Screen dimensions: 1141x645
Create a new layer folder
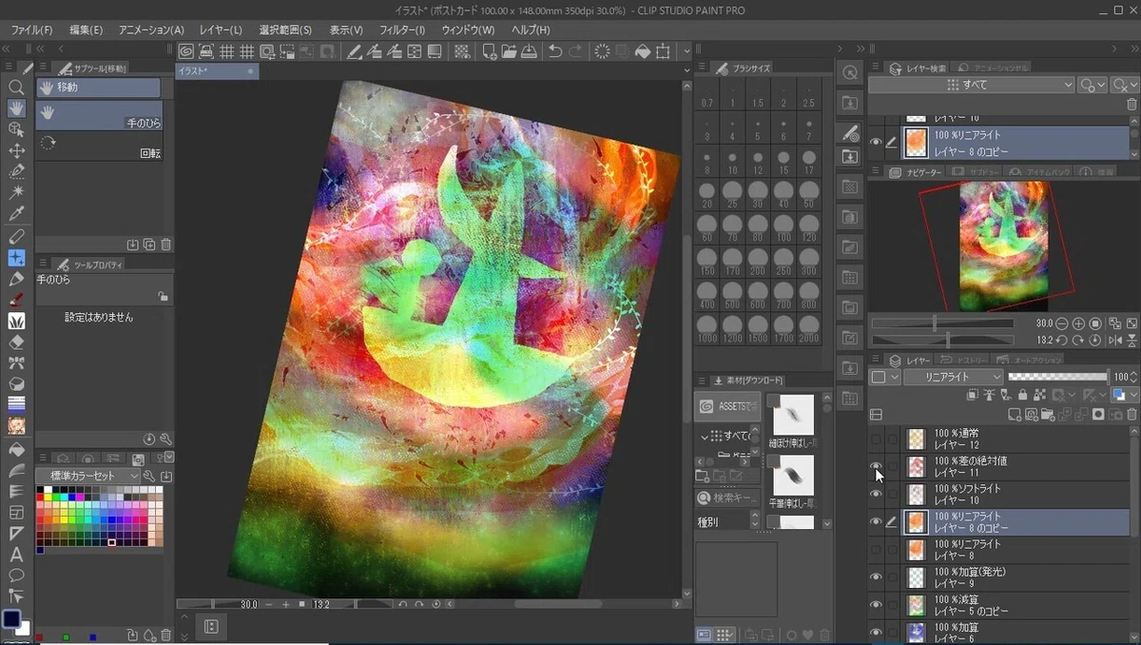pos(1047,415)
